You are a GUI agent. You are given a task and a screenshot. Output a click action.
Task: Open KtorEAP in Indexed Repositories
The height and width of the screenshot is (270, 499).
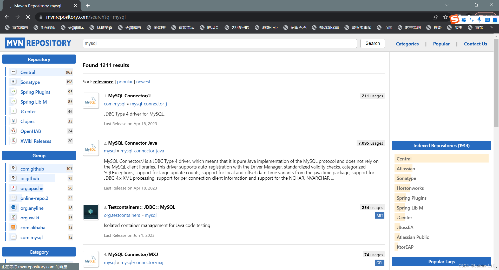pos(405,247)
